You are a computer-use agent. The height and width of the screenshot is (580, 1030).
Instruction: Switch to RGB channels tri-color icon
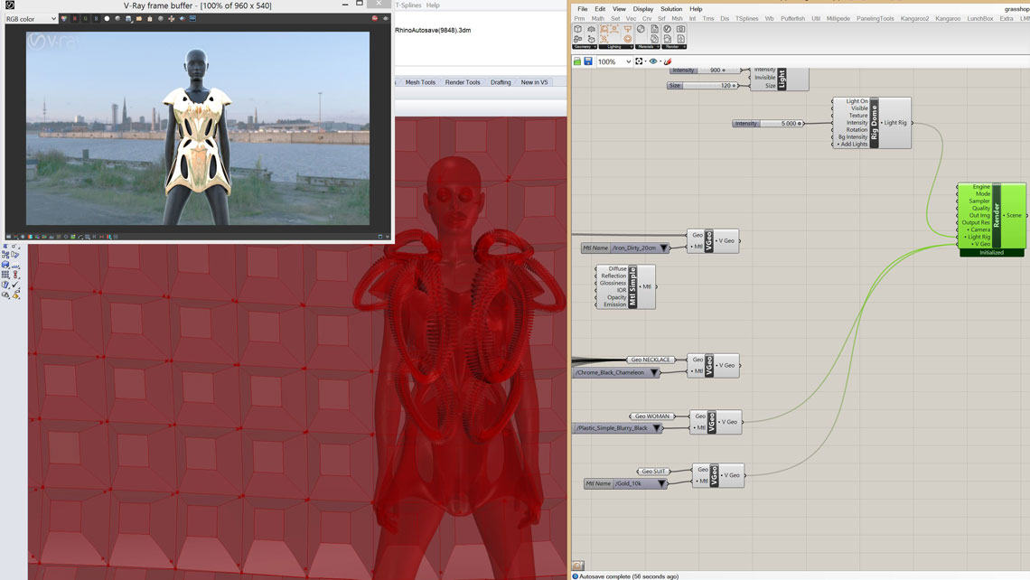(64, 18)
